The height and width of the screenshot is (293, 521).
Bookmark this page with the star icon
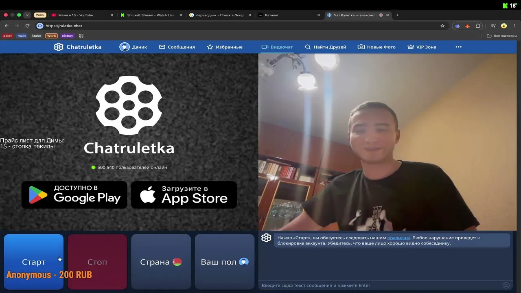[x=442, y=26]
